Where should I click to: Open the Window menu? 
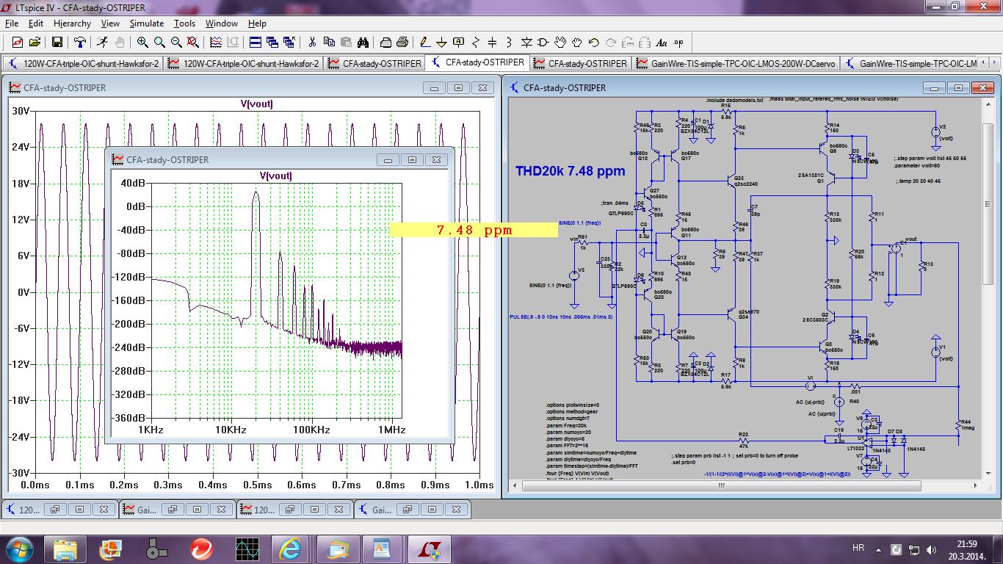(221, 23)
